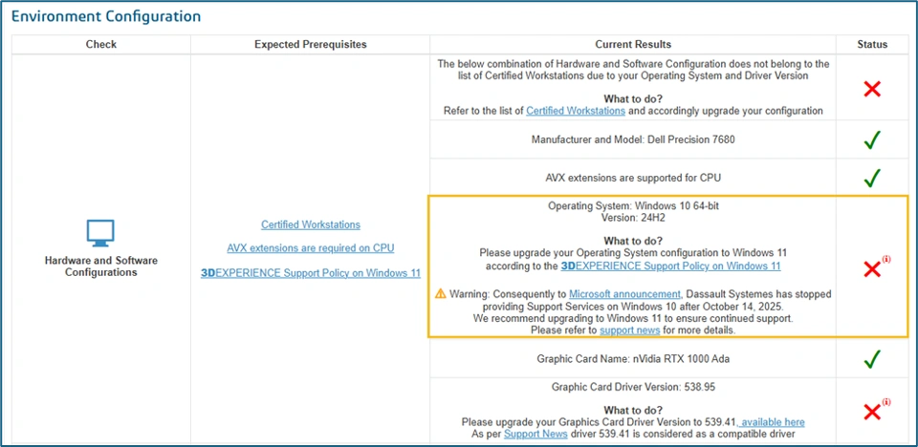Open the Support News link about driver 539.41
This screenshot has height=447, width=918.
535,435
